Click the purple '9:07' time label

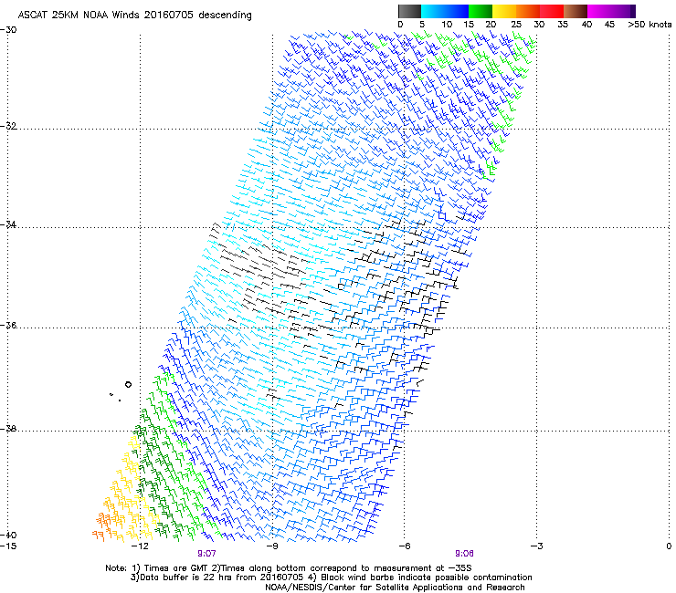click(207, 554)
